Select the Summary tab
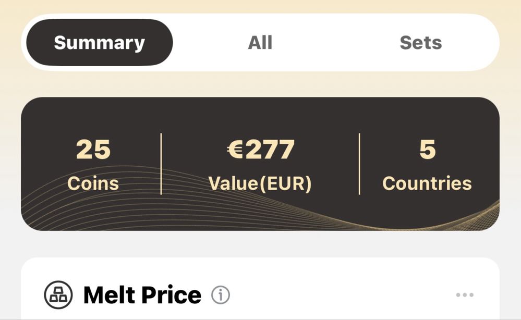The width and height of the screenshot is (521, 320). (99, 43)
